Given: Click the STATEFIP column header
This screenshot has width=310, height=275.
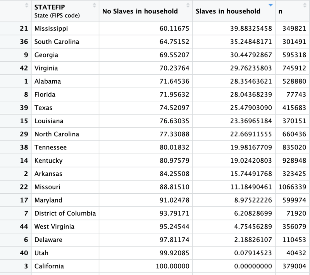Looking at the screenshot, I should click(x=50, y=7).
